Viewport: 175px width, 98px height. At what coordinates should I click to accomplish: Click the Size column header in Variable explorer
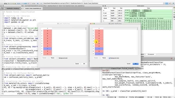(x=121, y=8)
